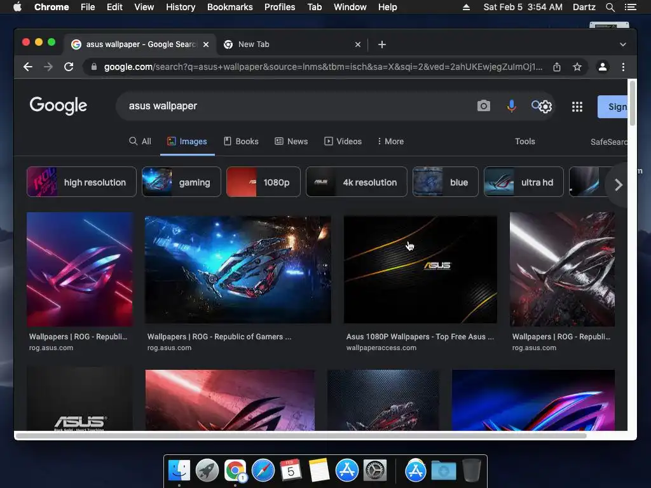Go back to the previous page
Image resolution: width=651 pixels, height=488 pixels.
click(28, 67)
